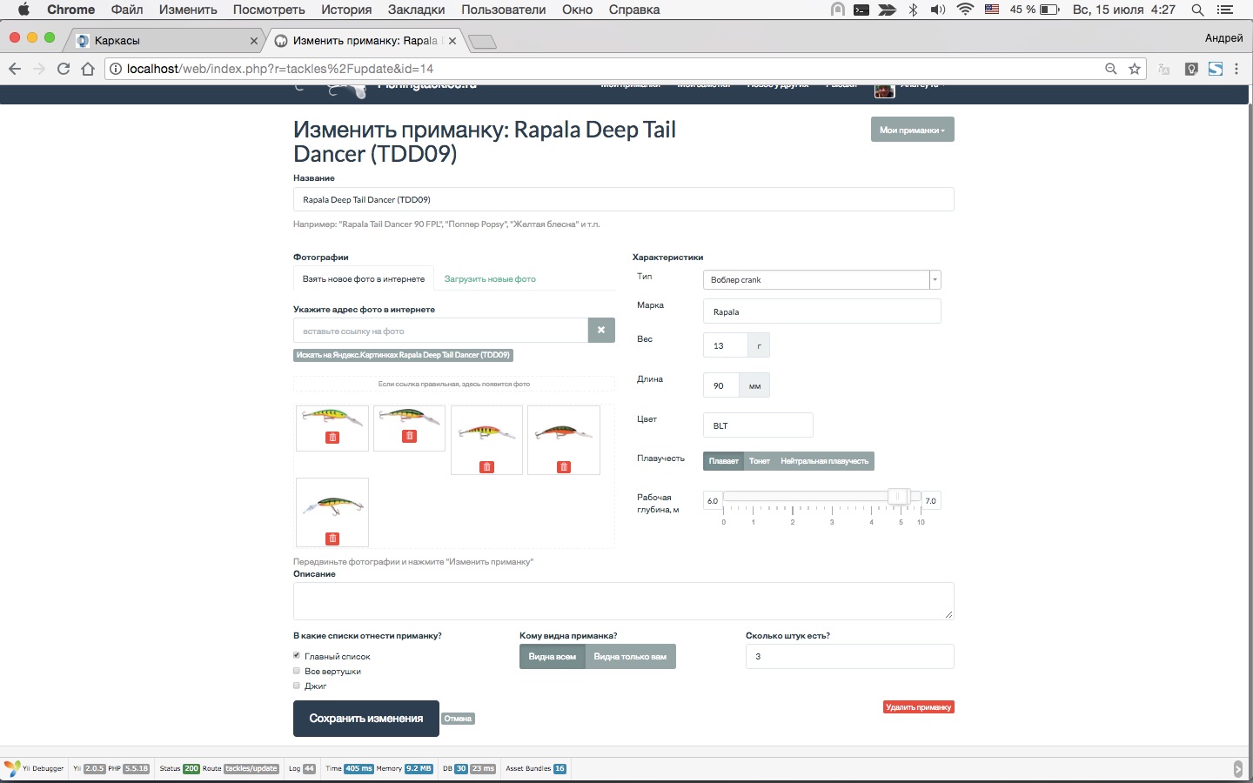The height and width of the screenshot is (783, 1253).
Task: Close the Каркасы browser tab
Action: 254,41
